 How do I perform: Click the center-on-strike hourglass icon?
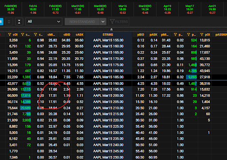(x=19, y=22)
